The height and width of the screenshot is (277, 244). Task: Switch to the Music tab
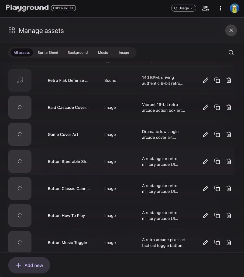click(103, 52)
